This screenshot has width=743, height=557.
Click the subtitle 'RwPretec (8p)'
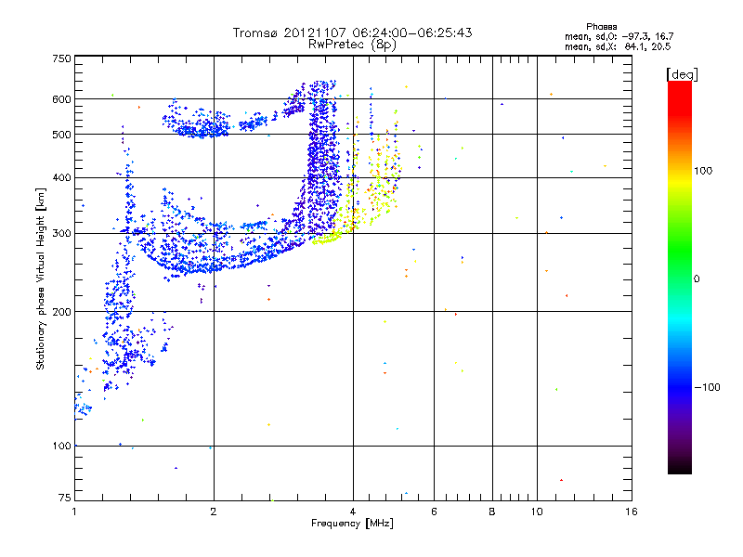(x=352, y=45)
